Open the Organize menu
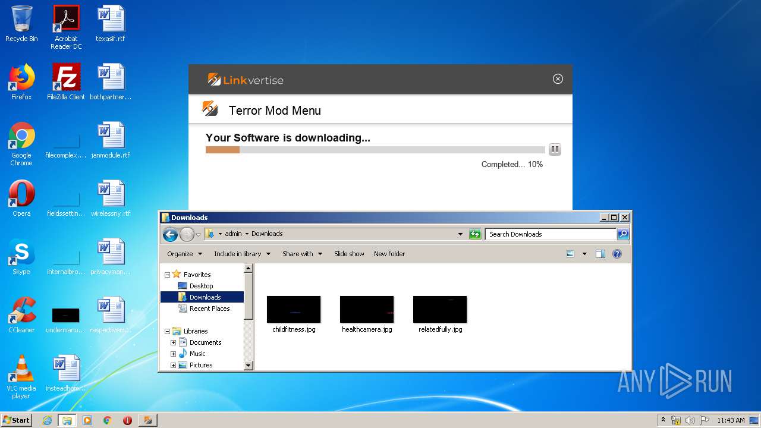 (x=184, y=254)
